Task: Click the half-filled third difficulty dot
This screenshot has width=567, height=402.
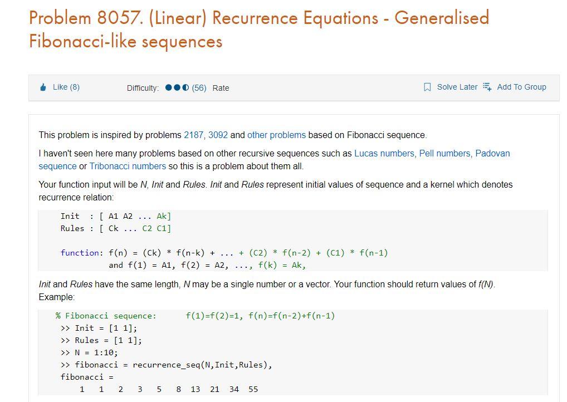Action: click(186, 87)
